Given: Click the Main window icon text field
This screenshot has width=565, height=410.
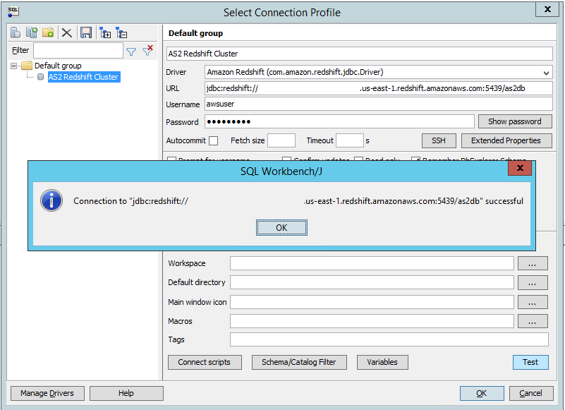Looking at the screenshot, I should pyautogui.click(x=372, y=302).
